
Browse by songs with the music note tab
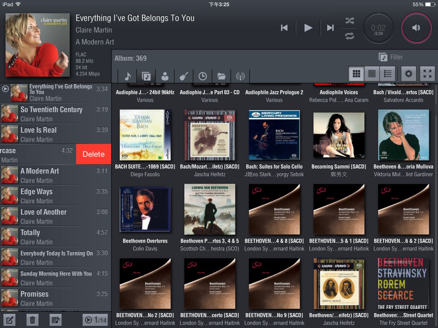tap(127, 76)
